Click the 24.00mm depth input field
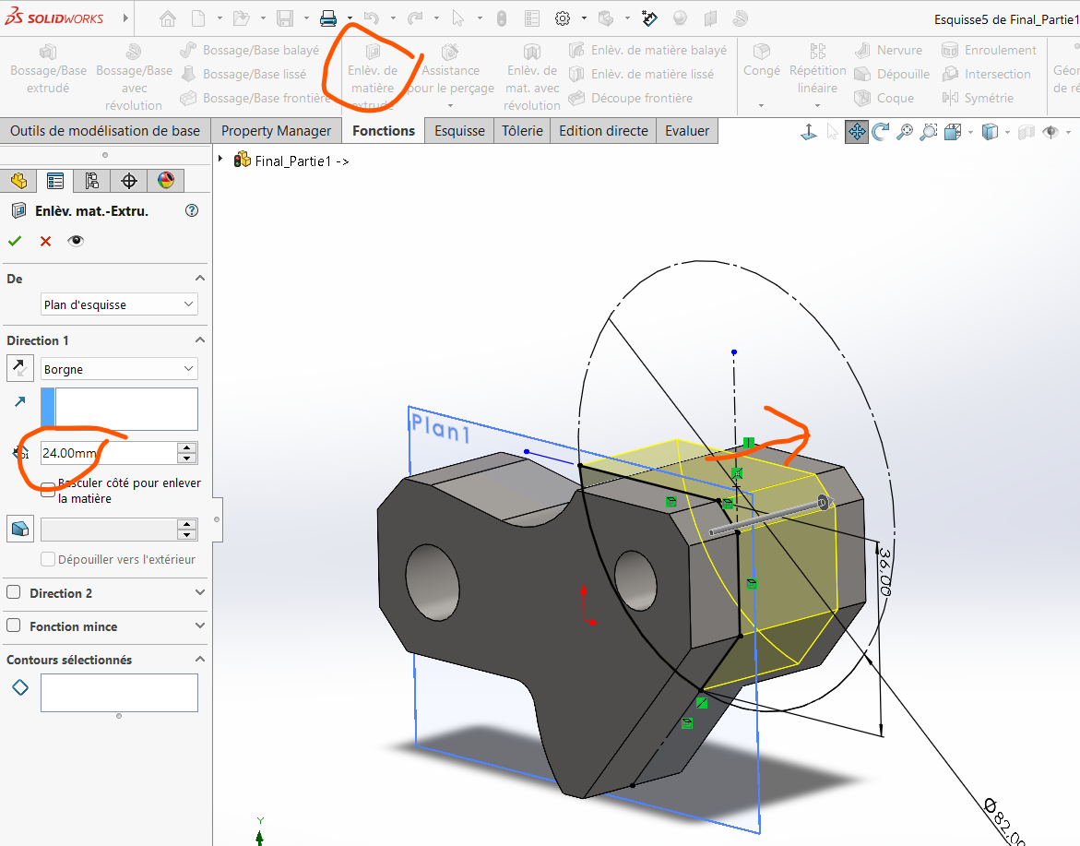Viewport: 1080px width, 846px height. (109, 453)
